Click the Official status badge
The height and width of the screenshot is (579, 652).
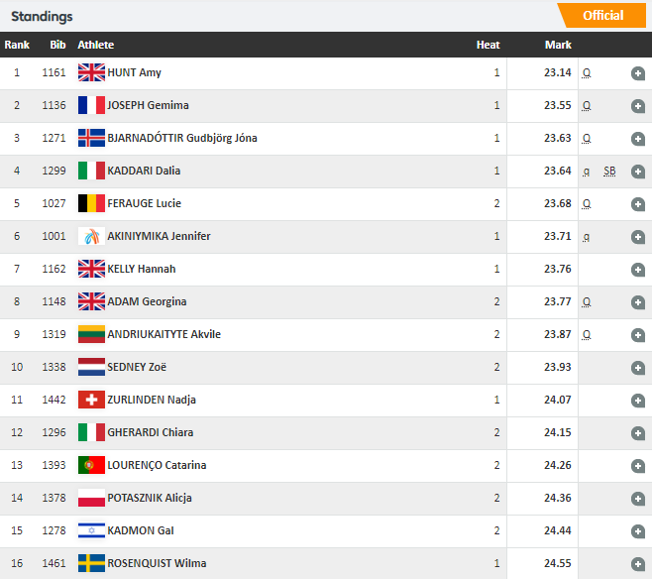click(x=602, y=16)
